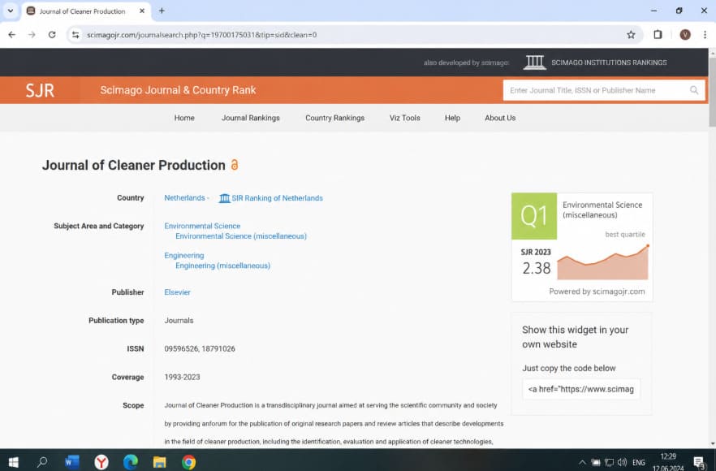Screen dimensions: 716x471
Task: Open Engineering subject area link
Action: pyautogui.click(x=184, y=255)
